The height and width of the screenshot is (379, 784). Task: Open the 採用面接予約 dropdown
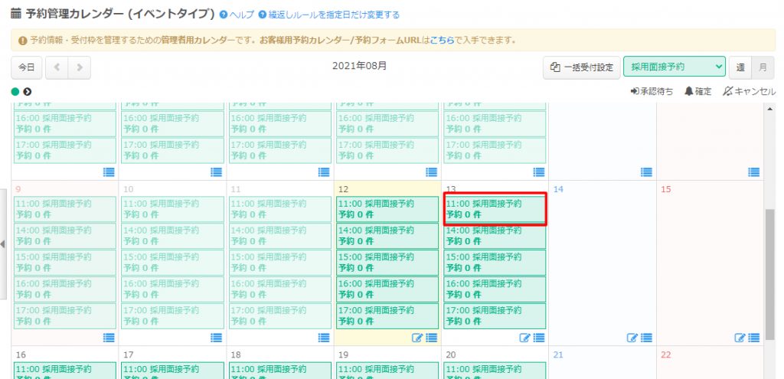coord(674,67)
